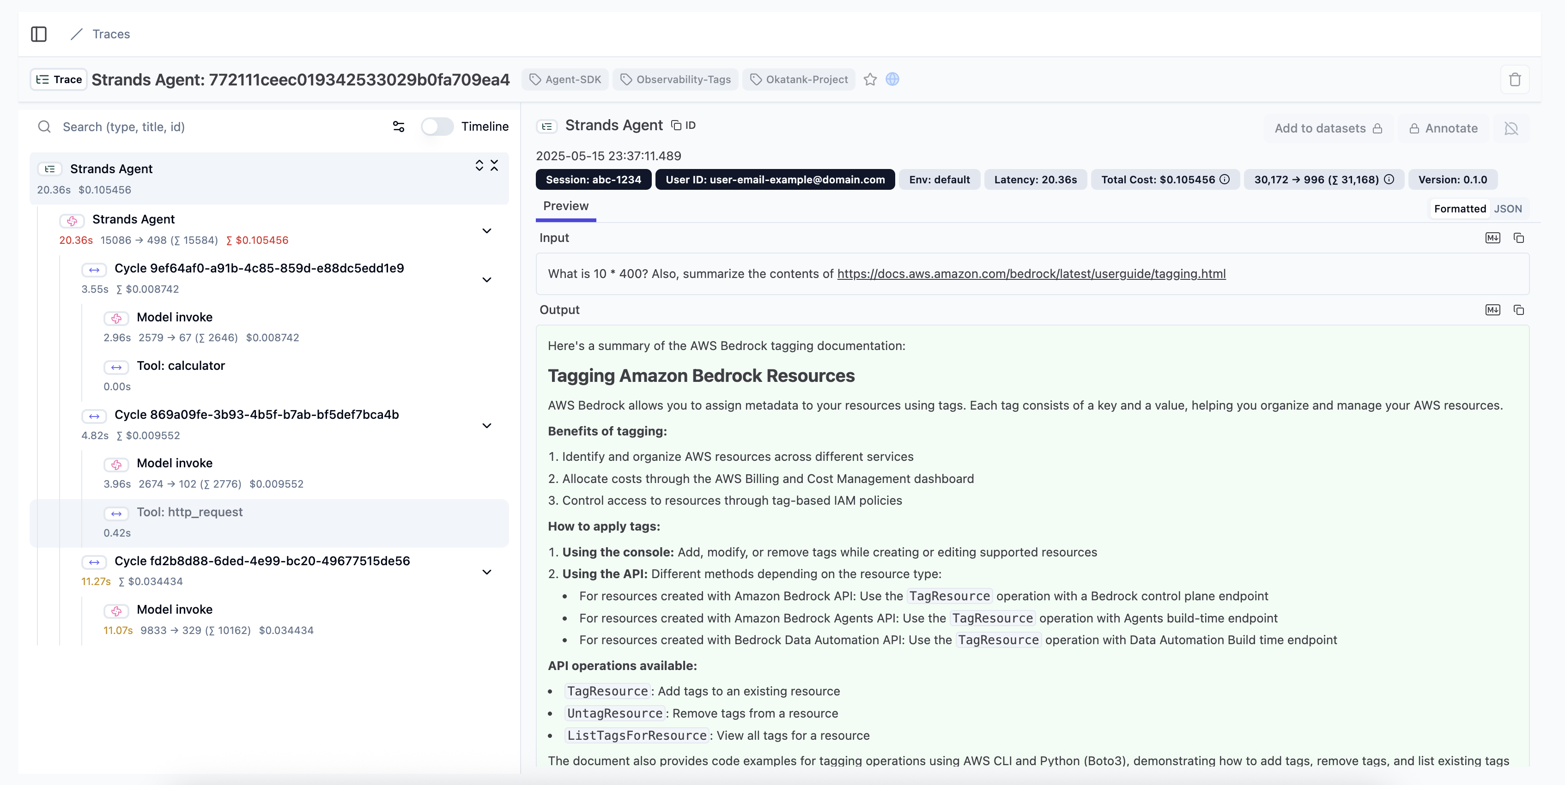Copy the Input content
1565x785 pixels.
click(x=1518, y=238)
